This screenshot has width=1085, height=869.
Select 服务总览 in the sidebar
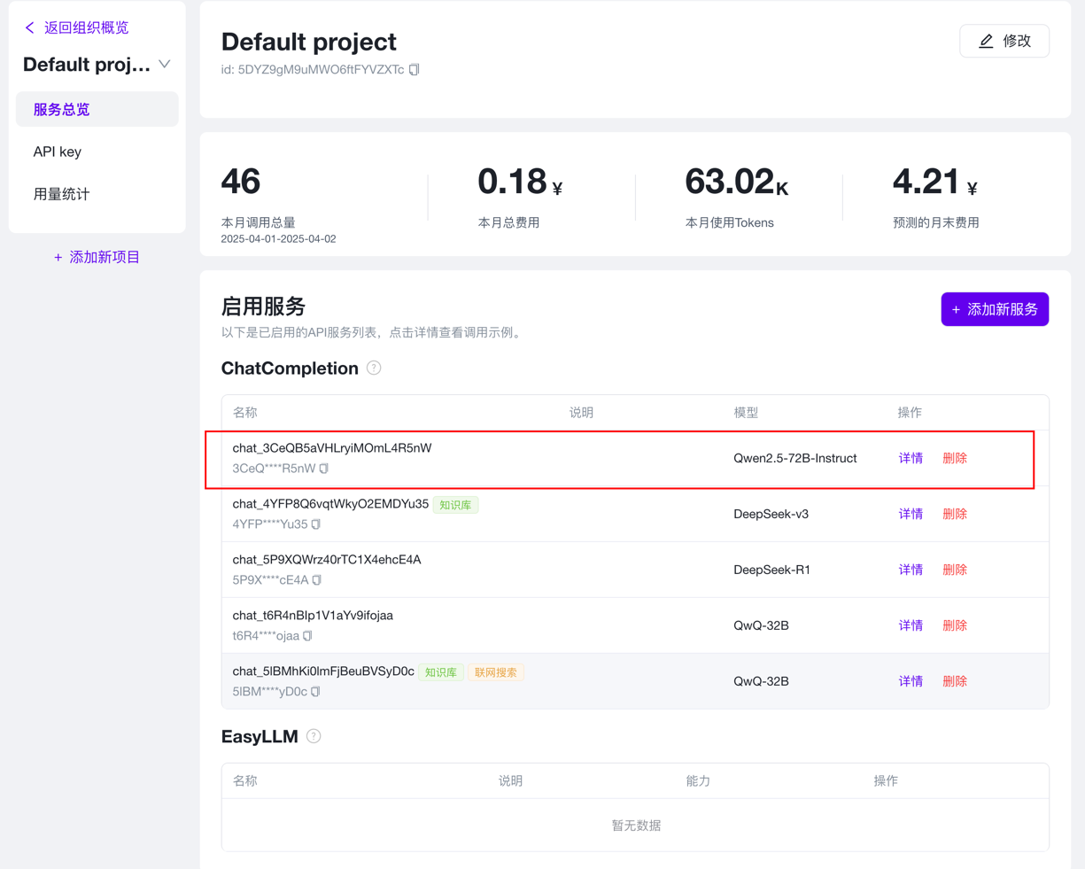coord(62,110)
